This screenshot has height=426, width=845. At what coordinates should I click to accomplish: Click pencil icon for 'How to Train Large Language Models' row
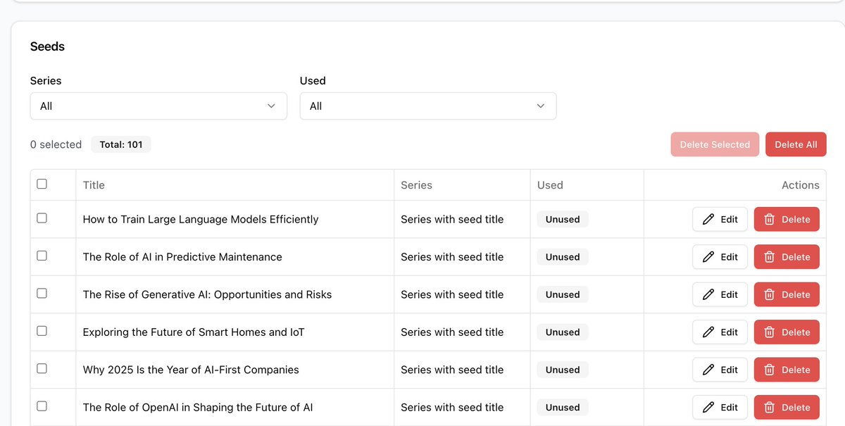pos(708,219)
